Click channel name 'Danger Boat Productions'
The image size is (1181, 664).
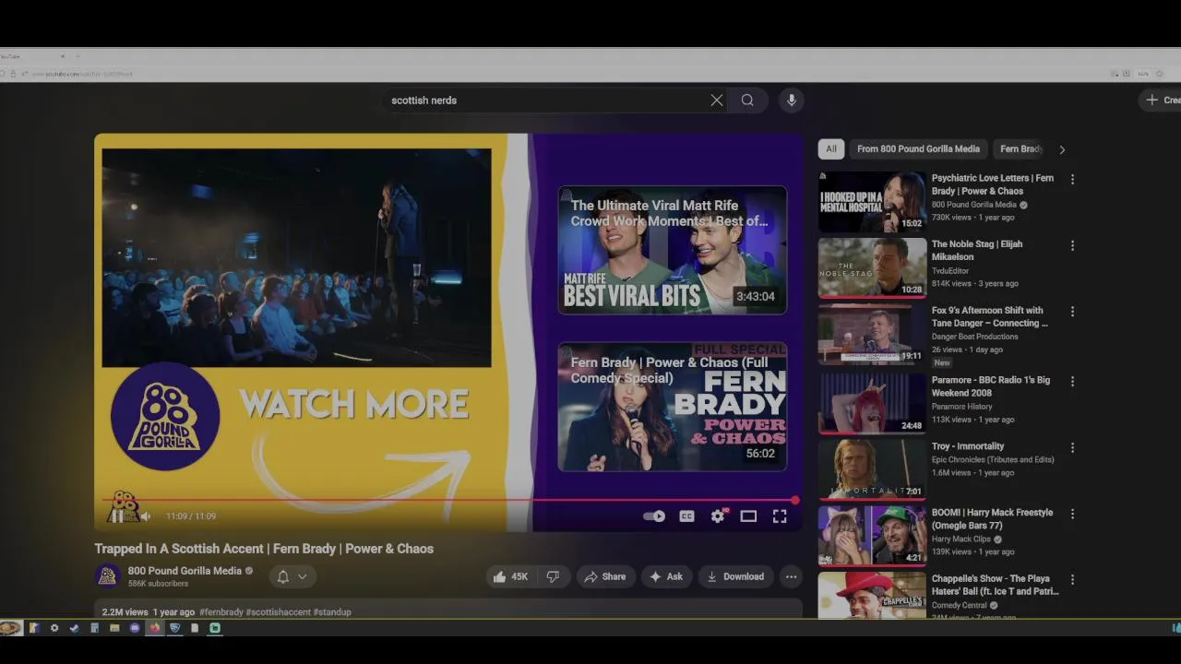[x=975, y=337]
